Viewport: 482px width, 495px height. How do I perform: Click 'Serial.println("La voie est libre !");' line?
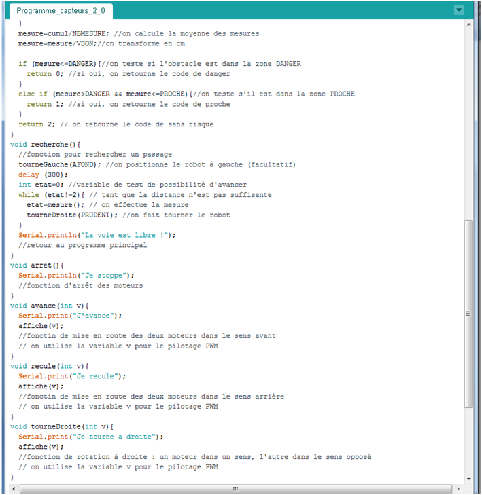(x=97, y=235)
